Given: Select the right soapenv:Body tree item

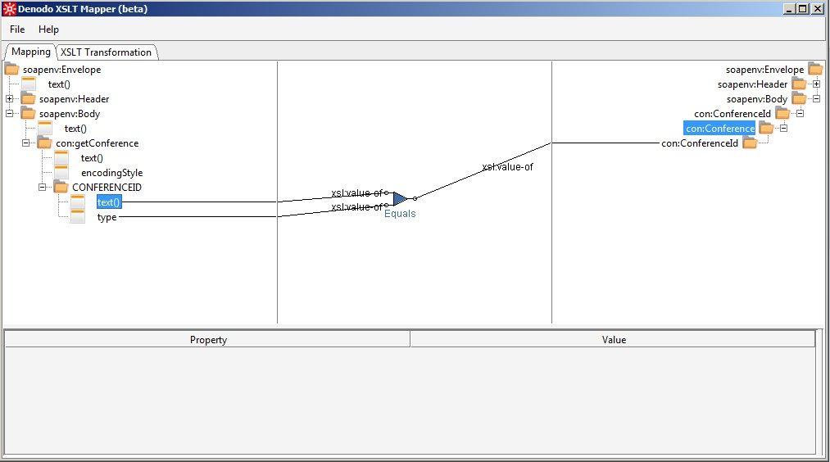Looking at the screenshot, I should click(757, 99).
